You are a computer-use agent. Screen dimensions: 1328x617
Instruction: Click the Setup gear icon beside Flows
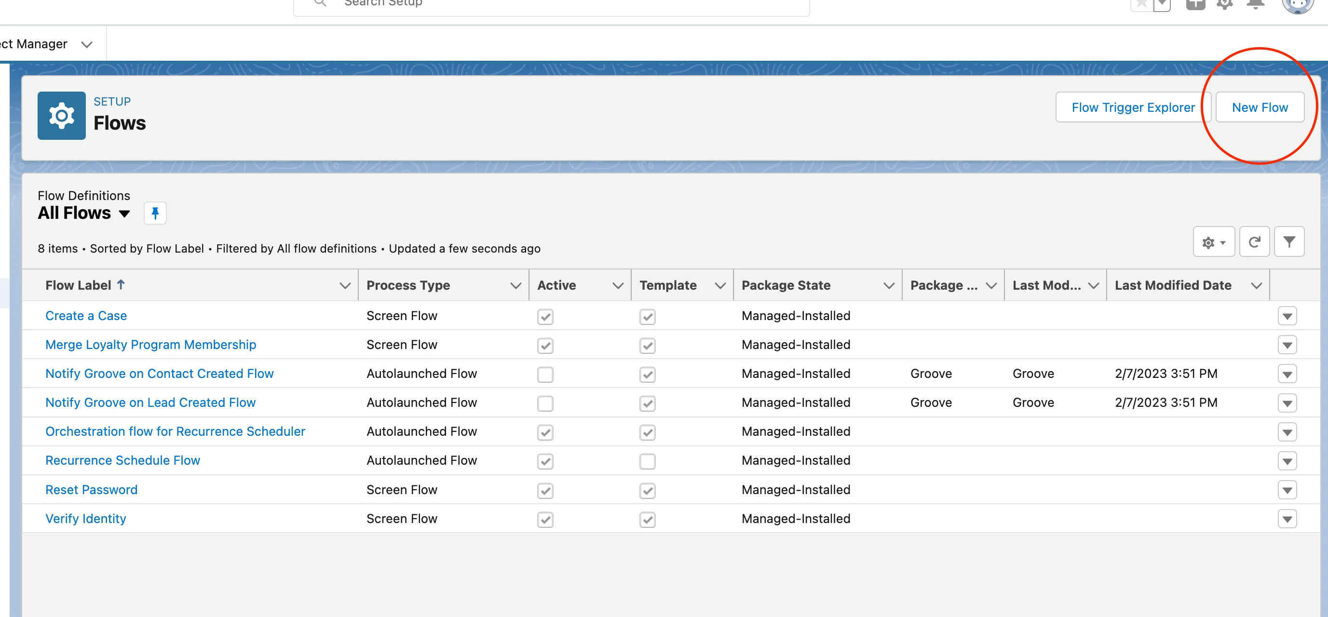(x=61, y=116)
